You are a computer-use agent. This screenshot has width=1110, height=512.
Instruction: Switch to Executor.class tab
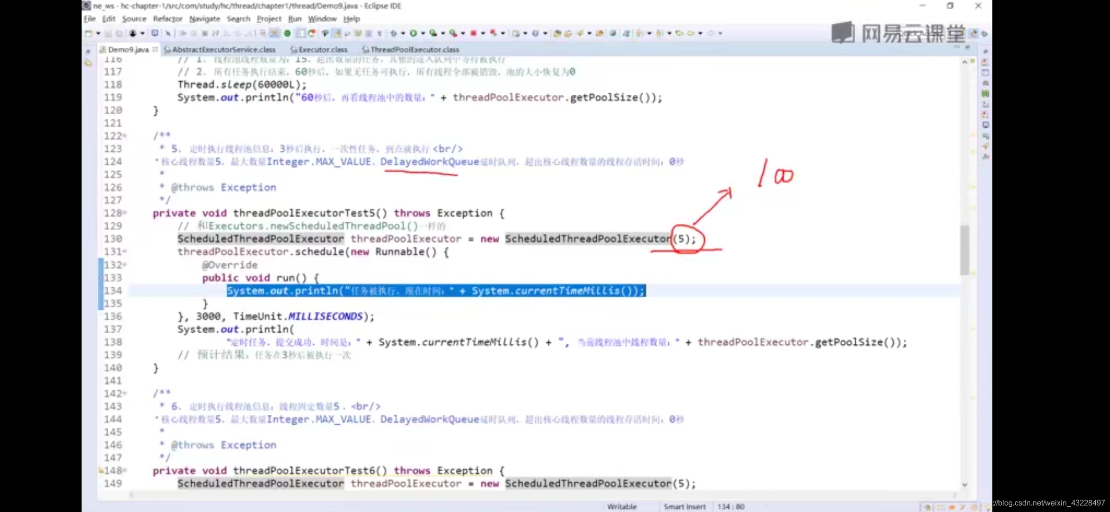(319, 49)
